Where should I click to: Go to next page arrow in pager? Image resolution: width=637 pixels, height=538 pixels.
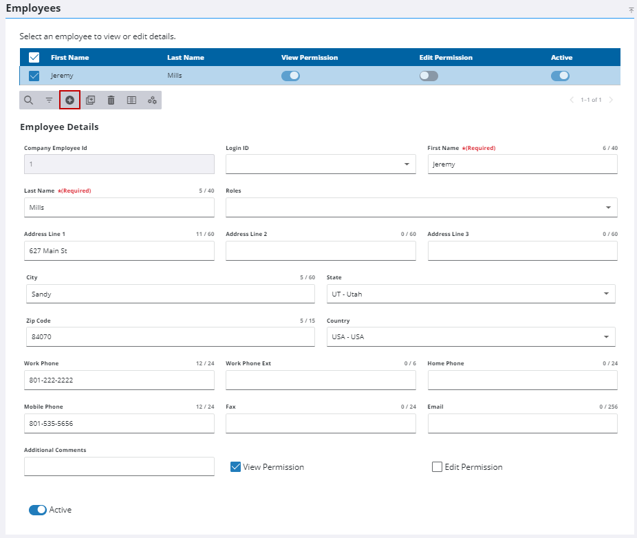click(x=611, y=100)
